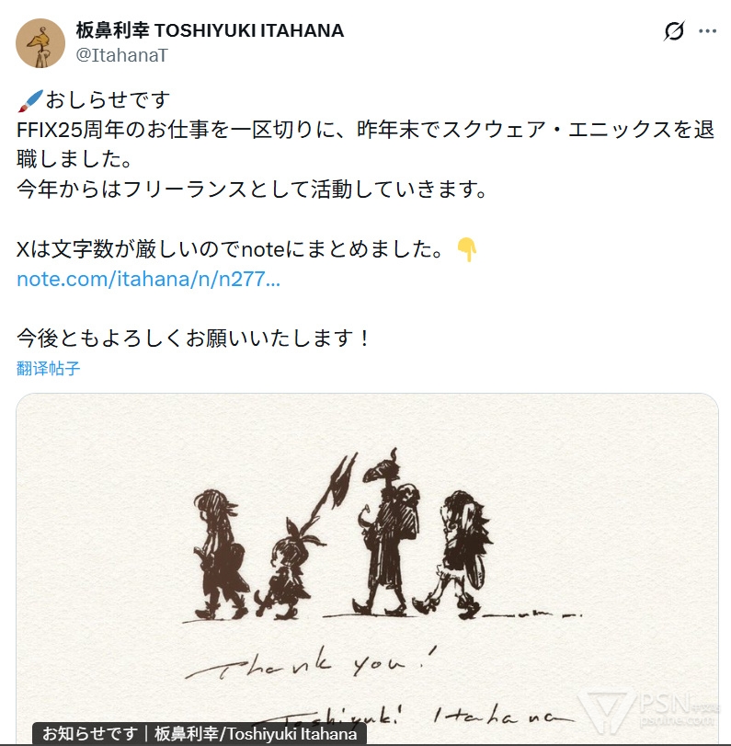
Task: Open the @ItahanaT handle link
Action: [x=121, y=55]
